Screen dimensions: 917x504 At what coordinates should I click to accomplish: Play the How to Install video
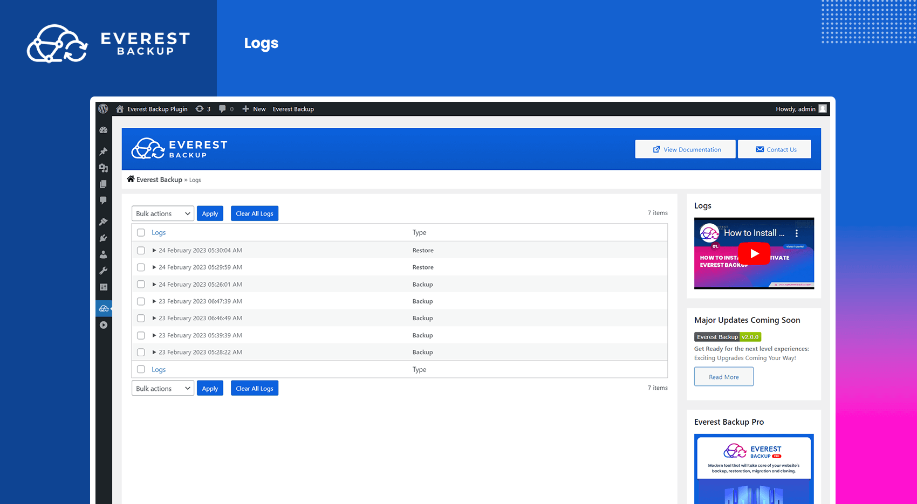[754, 253]
